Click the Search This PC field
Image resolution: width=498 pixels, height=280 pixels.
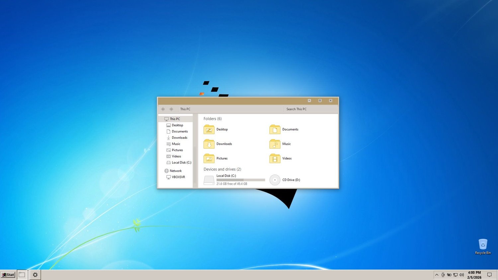click(310, 109)
